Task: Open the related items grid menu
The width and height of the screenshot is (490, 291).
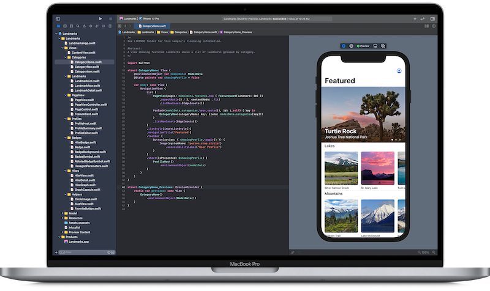Action: click(x=119, y=26)
